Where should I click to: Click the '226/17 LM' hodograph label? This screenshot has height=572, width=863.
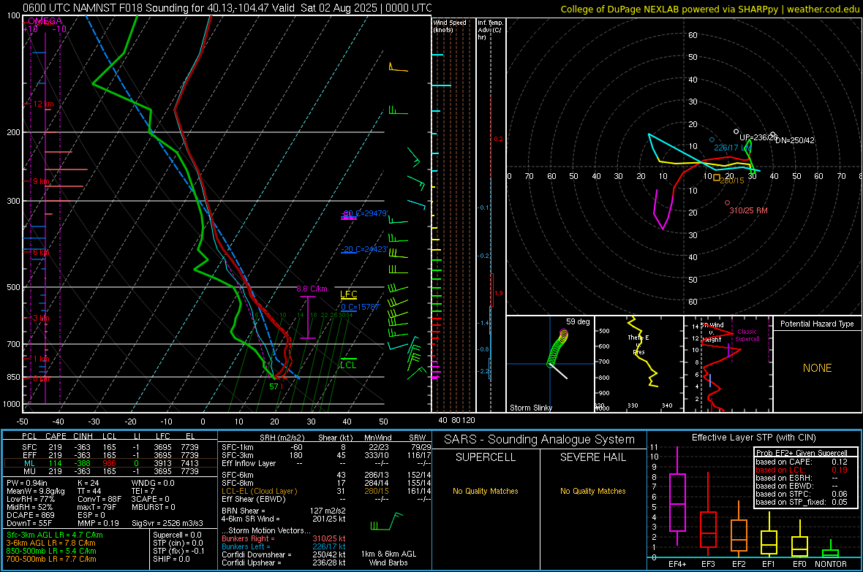(733, 148)
